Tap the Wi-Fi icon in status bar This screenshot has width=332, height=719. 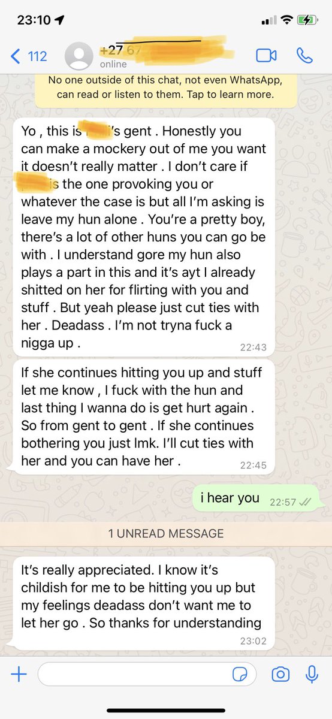point(287,20)
